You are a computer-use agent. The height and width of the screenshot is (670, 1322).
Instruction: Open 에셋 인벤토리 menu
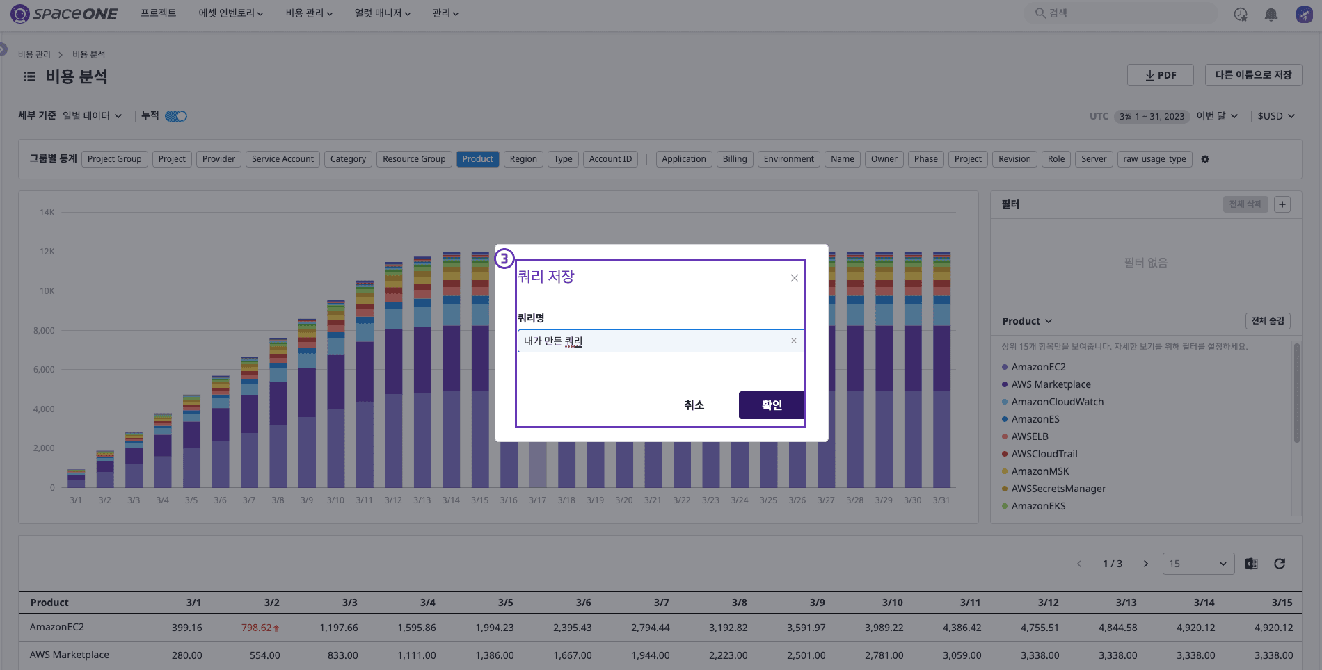[x=230, y=13]
